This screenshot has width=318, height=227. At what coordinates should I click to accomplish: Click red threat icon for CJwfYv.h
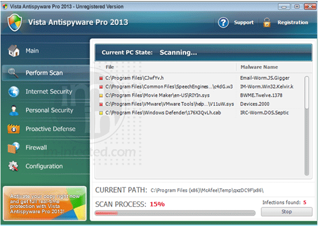[101, 78]
